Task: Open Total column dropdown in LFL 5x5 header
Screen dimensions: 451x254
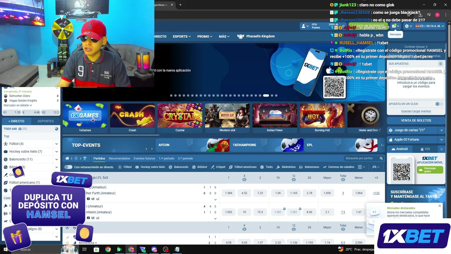Action: pyautogui.click(x=343, y=180)
